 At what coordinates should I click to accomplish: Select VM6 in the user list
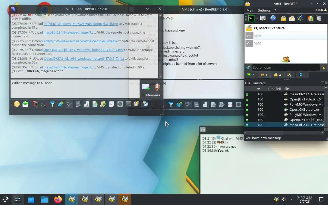[286, 43]
